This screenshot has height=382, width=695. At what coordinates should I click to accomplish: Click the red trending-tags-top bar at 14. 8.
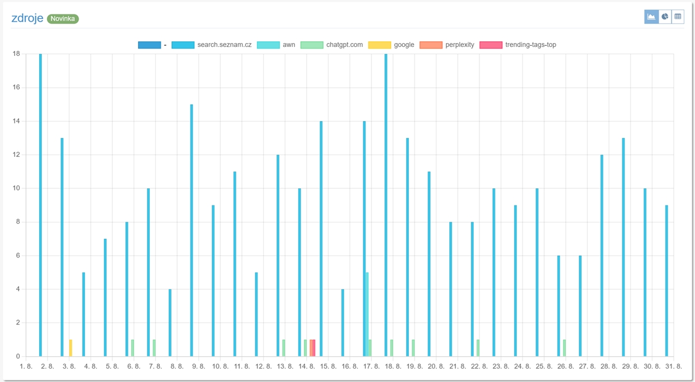click(x=314, y=348)
